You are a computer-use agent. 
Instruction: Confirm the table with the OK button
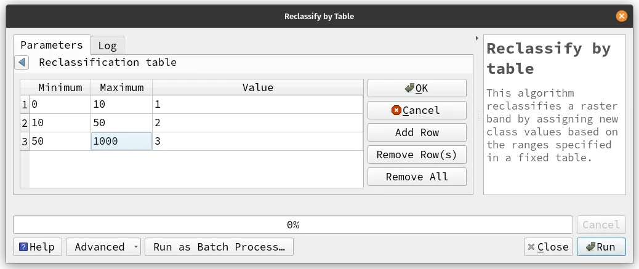click(417, 88)
